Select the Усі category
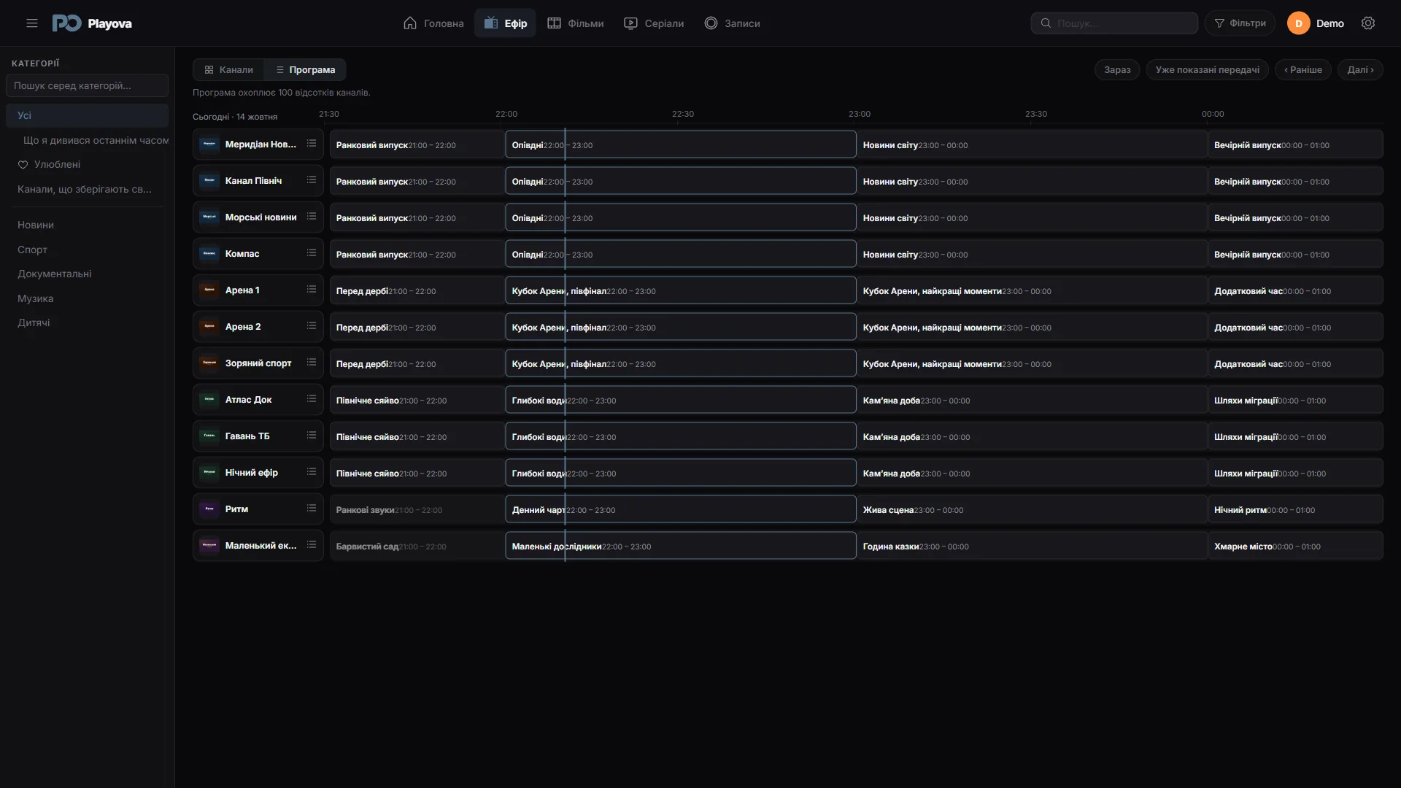The image size is (1401, 788). click(x=87, y=115)
